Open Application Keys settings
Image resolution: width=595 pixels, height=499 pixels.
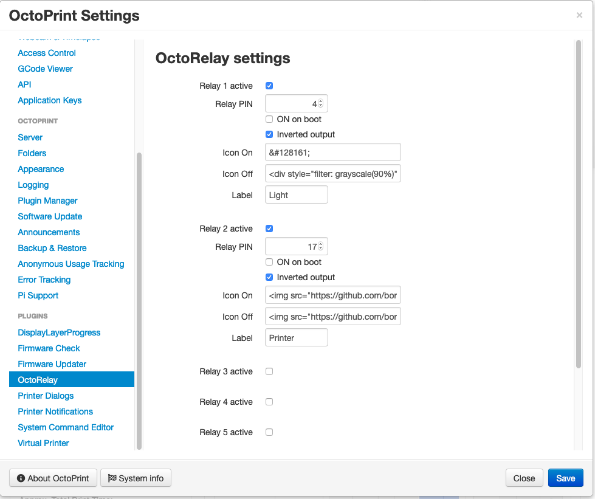point(50,100)
